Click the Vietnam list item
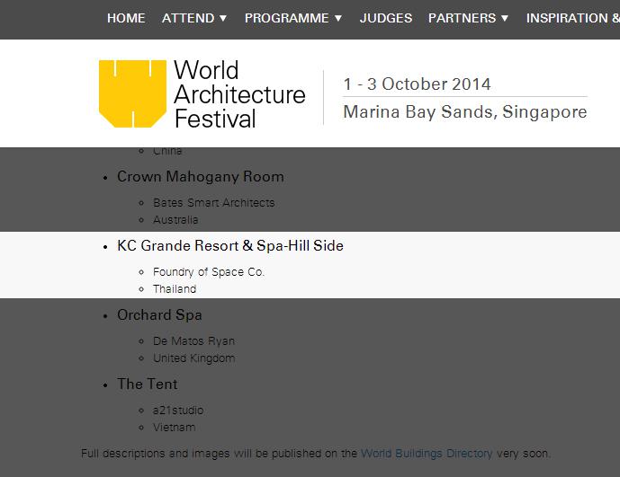620x477 pixels. pos(174,428)
